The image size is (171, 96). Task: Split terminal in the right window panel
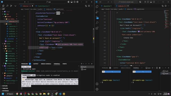[157, 68]
